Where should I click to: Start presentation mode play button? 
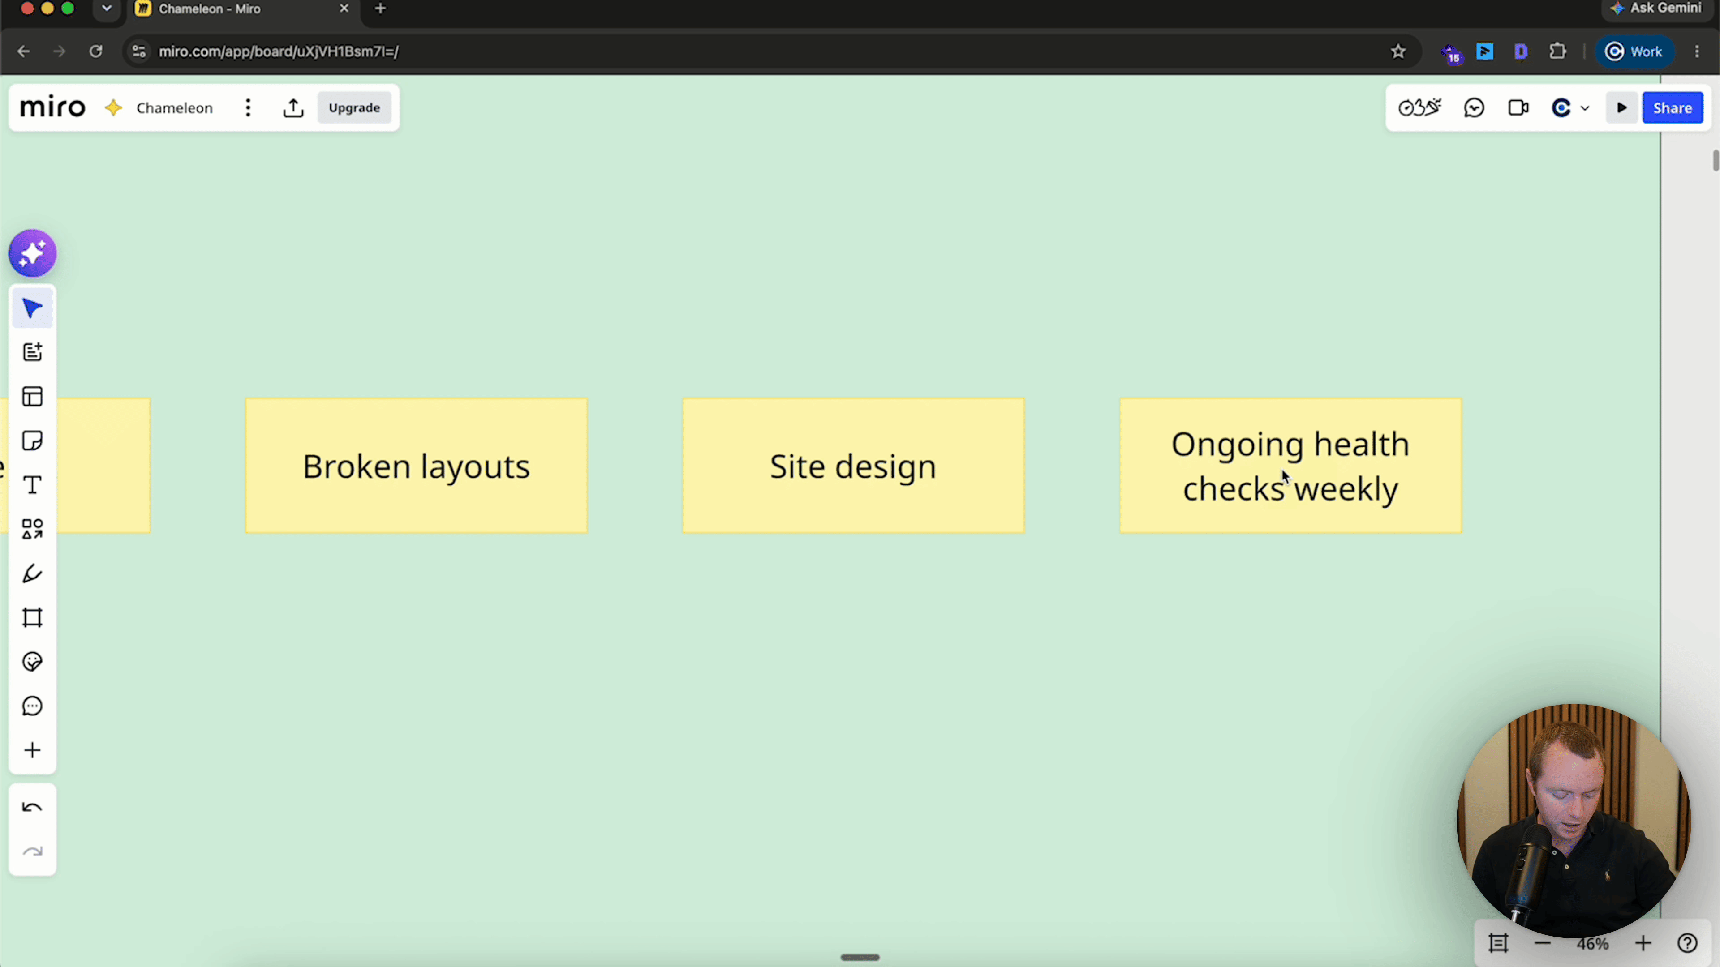point(1622,108)
